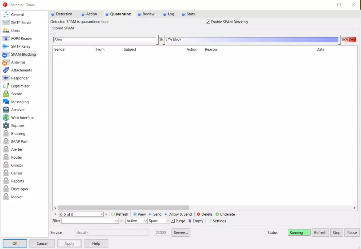This screenshot has height=249, width=361.
Task: Click the red Delete icon
Action: (x=198, y=214)
